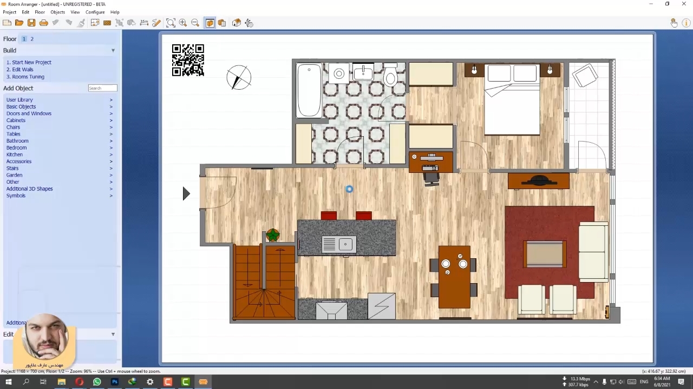Viewport: 693px width, 389px height.
Task: Switch to floor 2
Action: point(32,39)
